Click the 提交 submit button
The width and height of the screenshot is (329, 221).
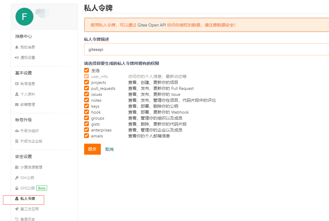[x=92, y=149]
